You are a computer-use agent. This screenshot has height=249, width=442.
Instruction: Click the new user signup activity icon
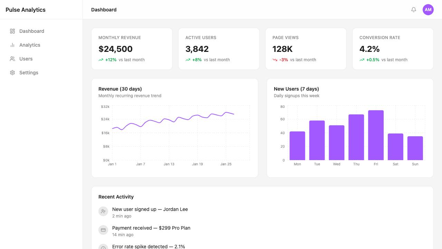click(103, 211)
